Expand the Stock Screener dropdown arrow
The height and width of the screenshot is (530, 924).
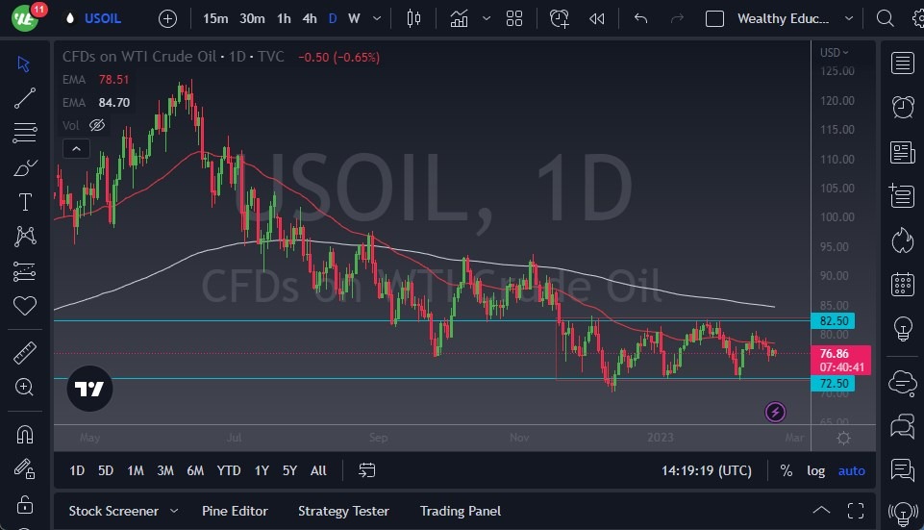174,511
